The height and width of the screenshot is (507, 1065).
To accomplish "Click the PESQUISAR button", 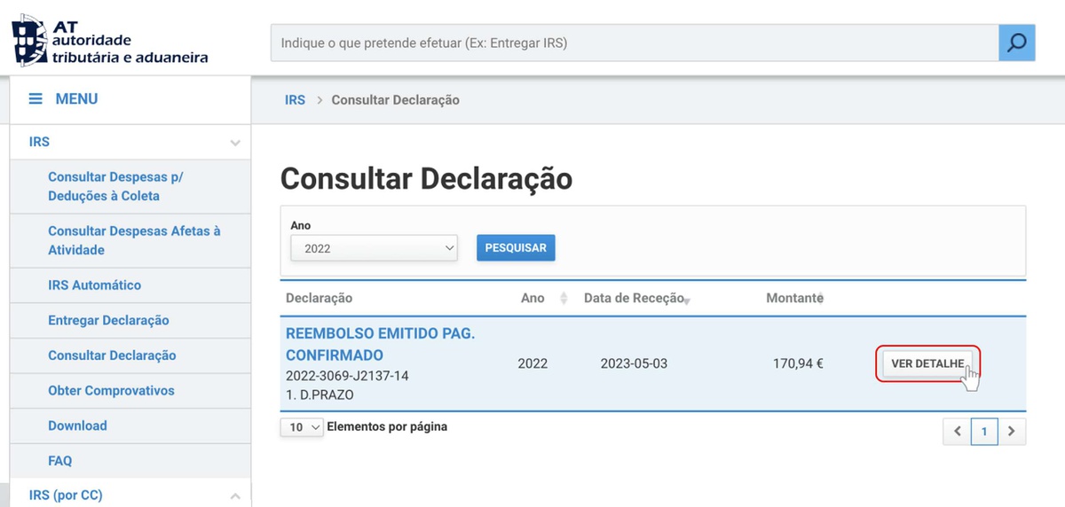I will click(x=516, y=248).
